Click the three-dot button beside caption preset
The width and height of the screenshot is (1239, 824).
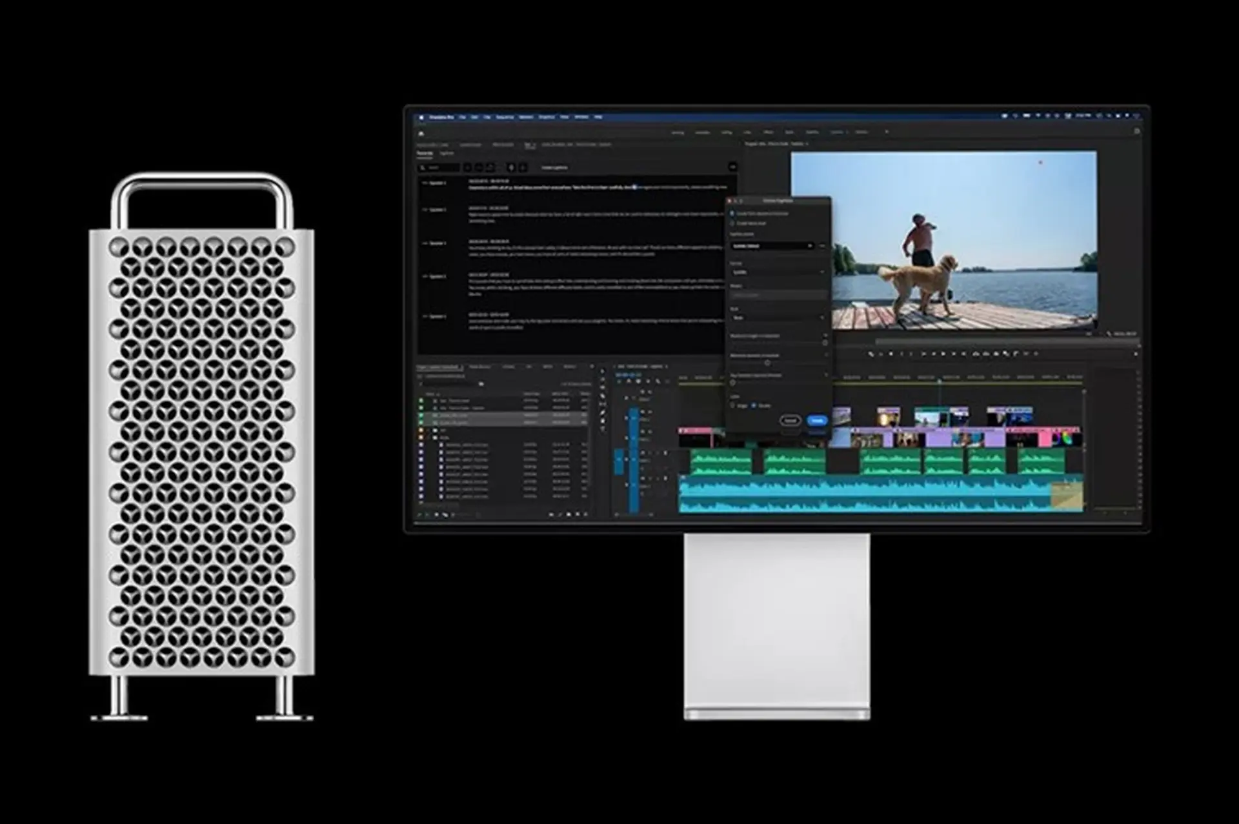tap(822, 246)
